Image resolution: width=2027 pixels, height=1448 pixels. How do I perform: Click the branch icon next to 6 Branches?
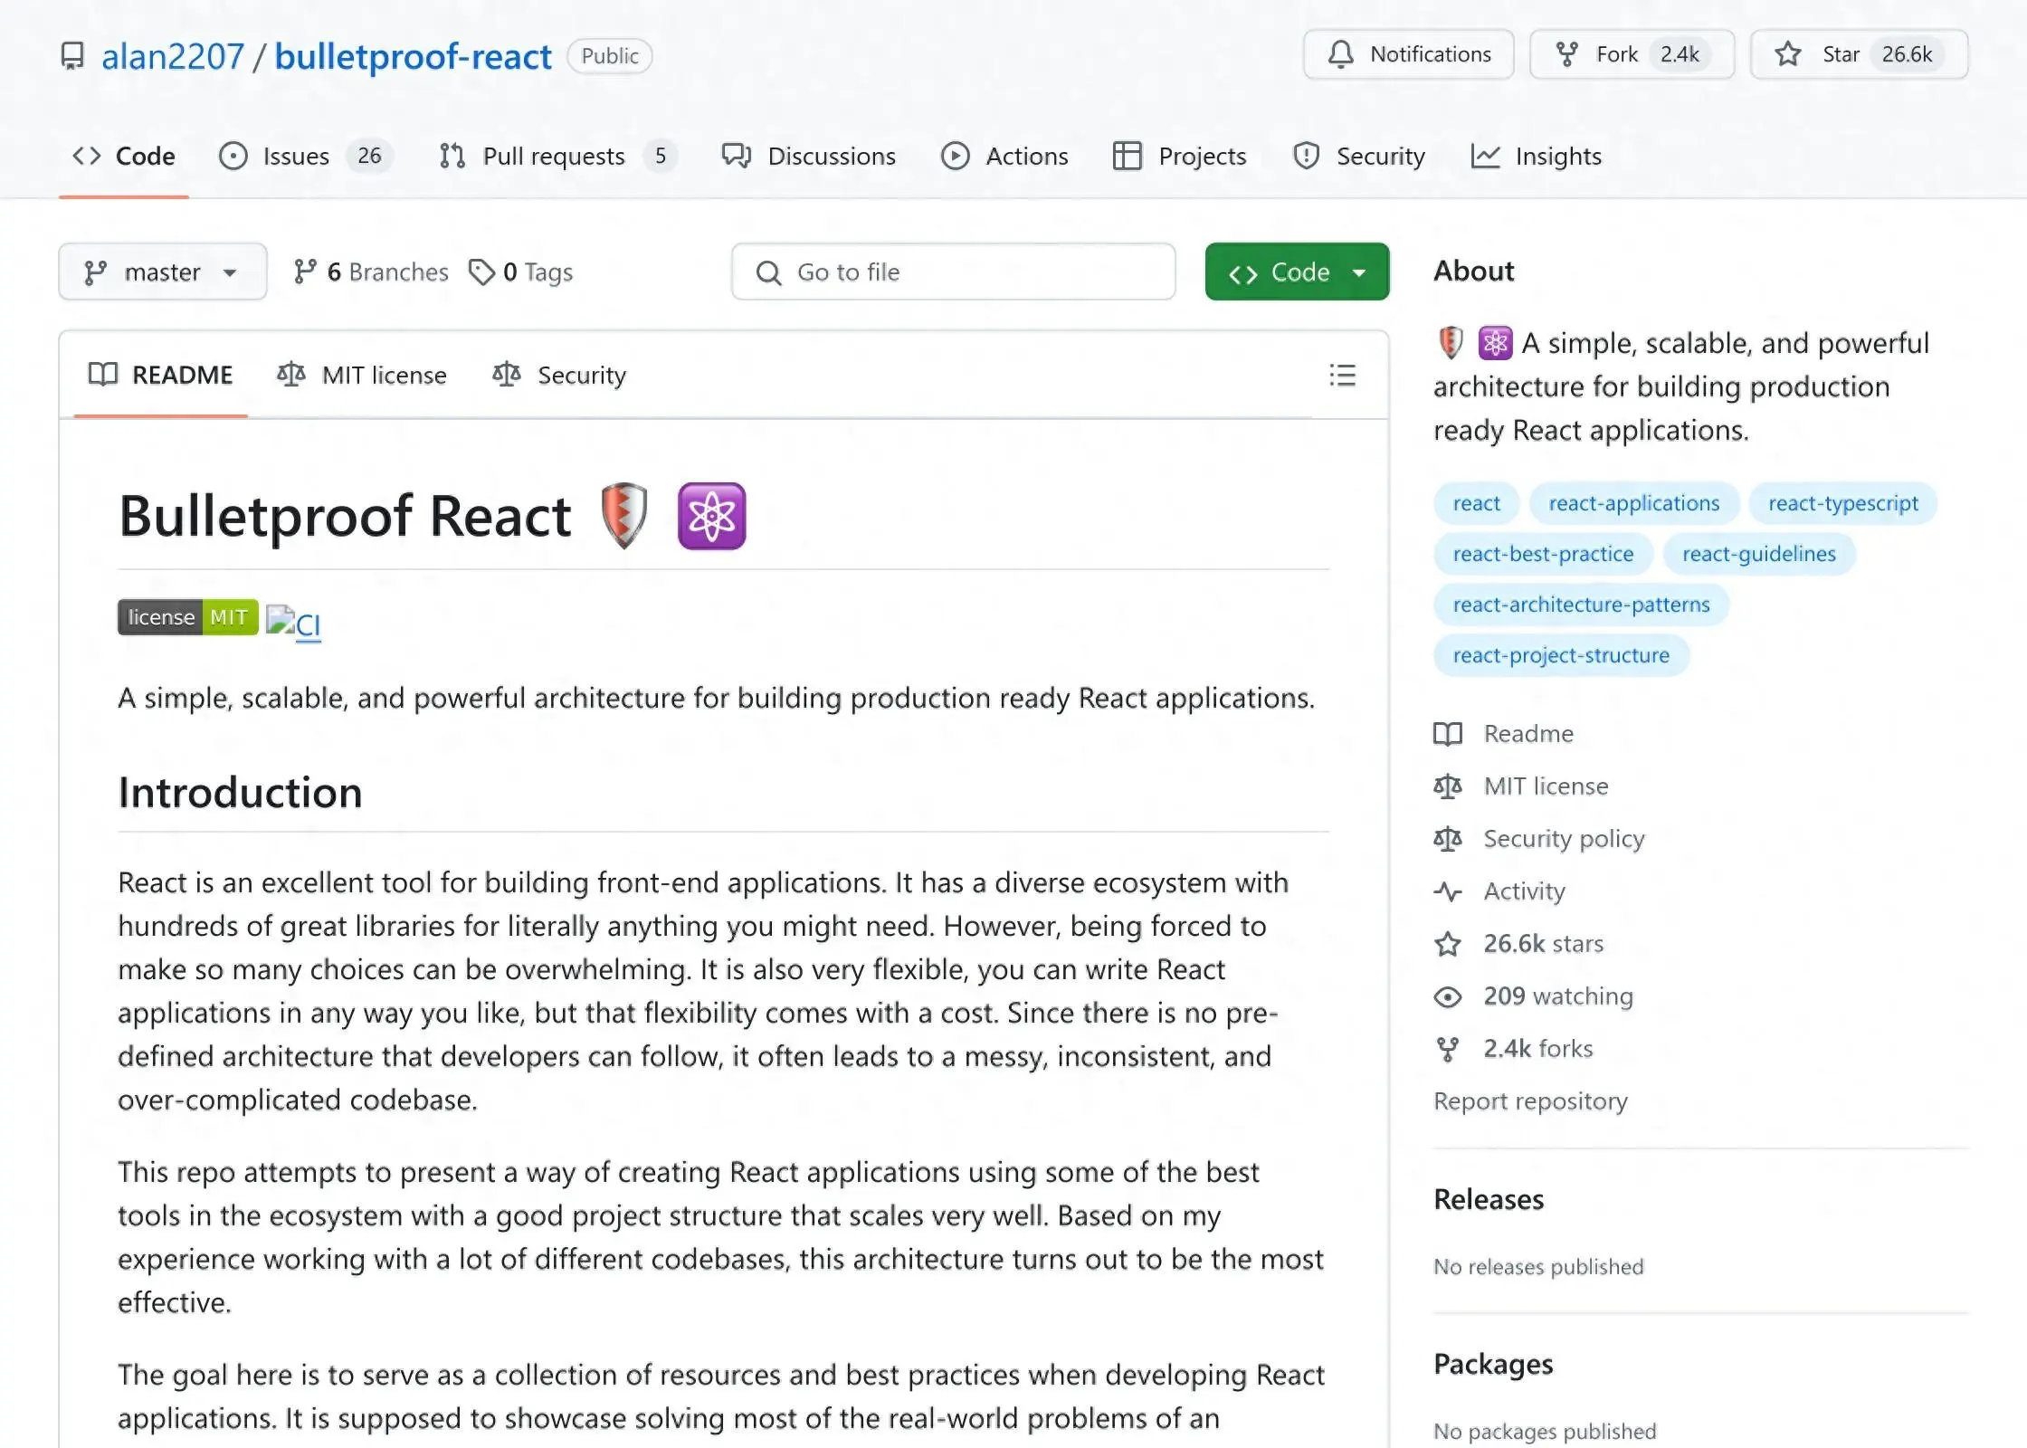(x=305, y=271)
